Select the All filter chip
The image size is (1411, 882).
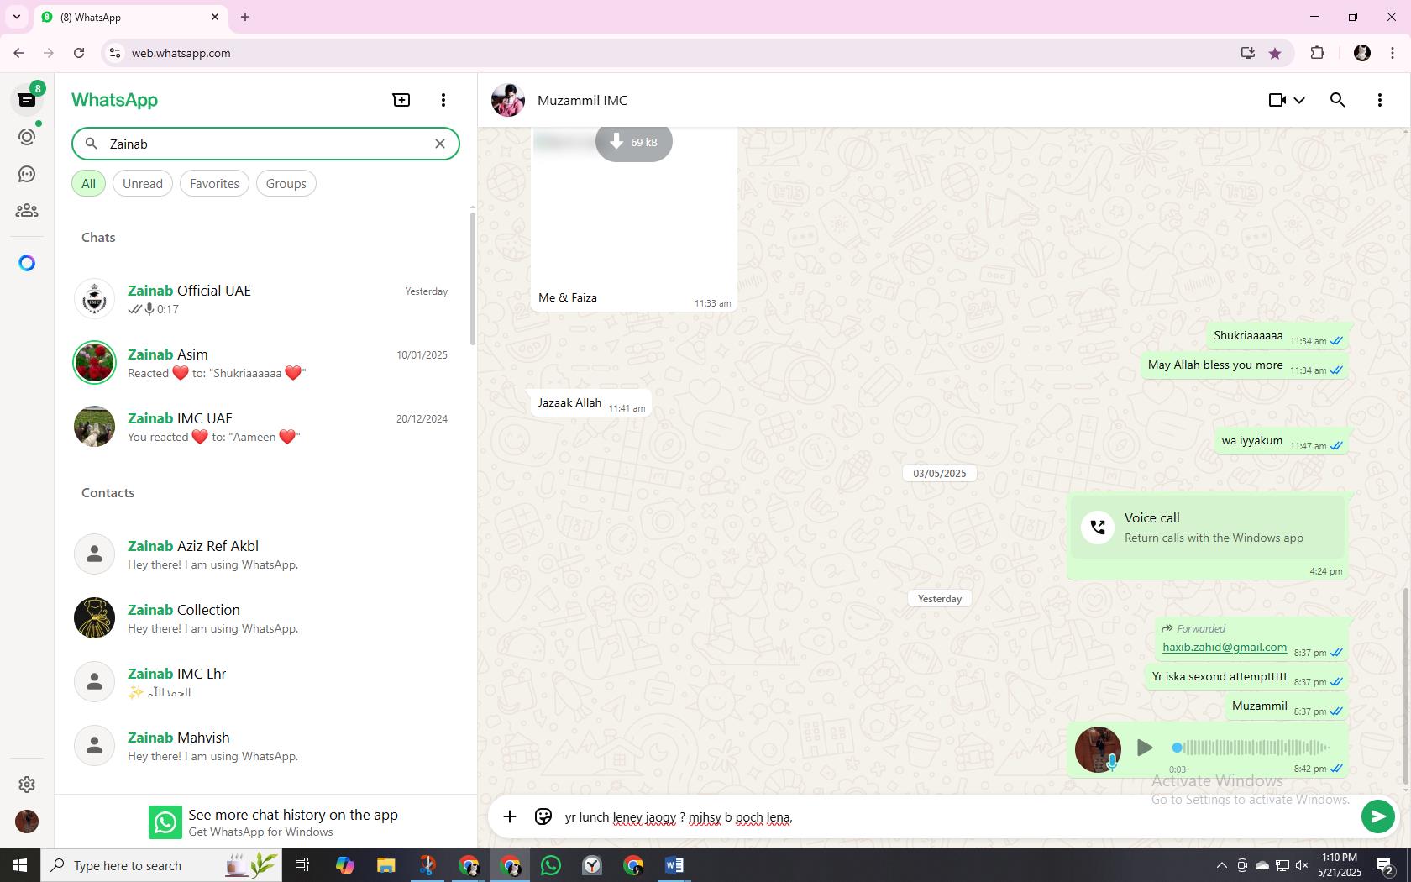(88, 183)
